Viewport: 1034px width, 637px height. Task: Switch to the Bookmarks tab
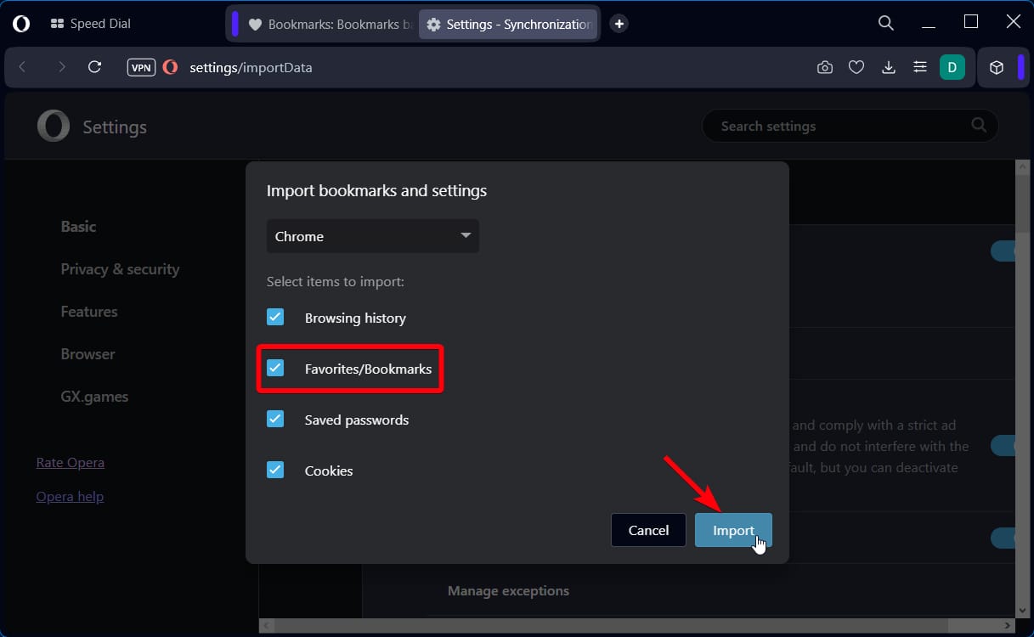pyautogui.click(x=330, y=25)
